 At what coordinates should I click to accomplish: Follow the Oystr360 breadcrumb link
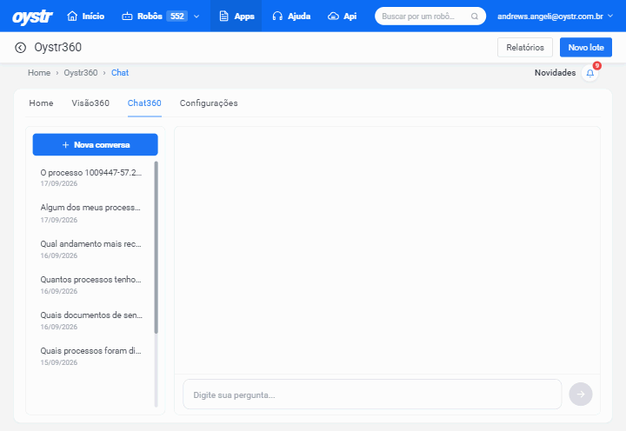tap(81, 73)
